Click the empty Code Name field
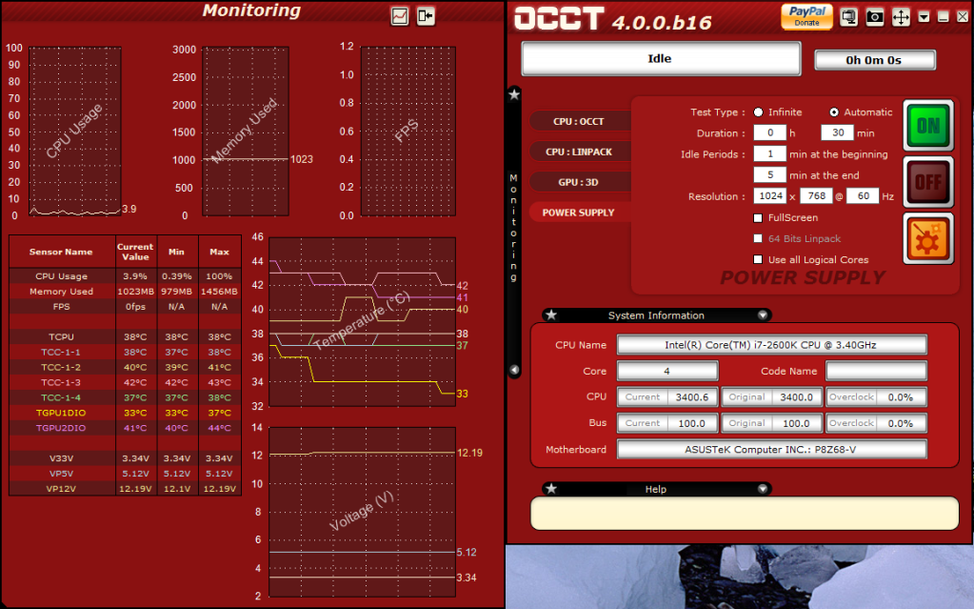This screenshot has width=974, height=609. pyautogui.click(x=876, y=371)
